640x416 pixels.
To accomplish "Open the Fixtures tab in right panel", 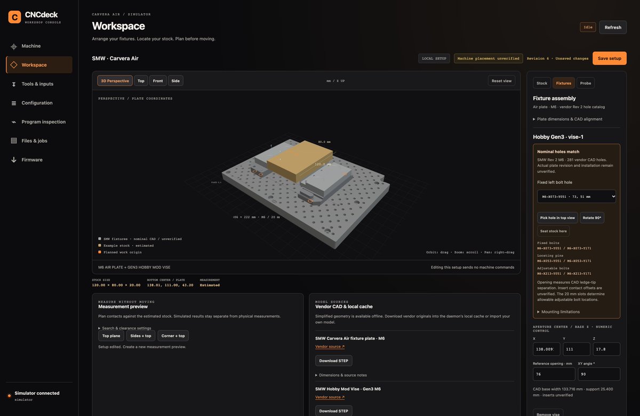I will coord(564,83).
